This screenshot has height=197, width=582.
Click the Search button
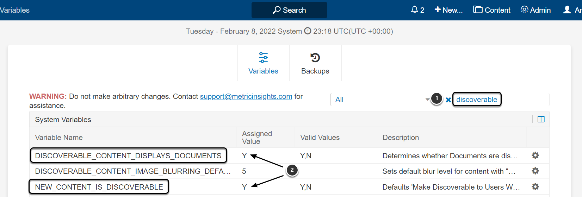pos(289,10)
